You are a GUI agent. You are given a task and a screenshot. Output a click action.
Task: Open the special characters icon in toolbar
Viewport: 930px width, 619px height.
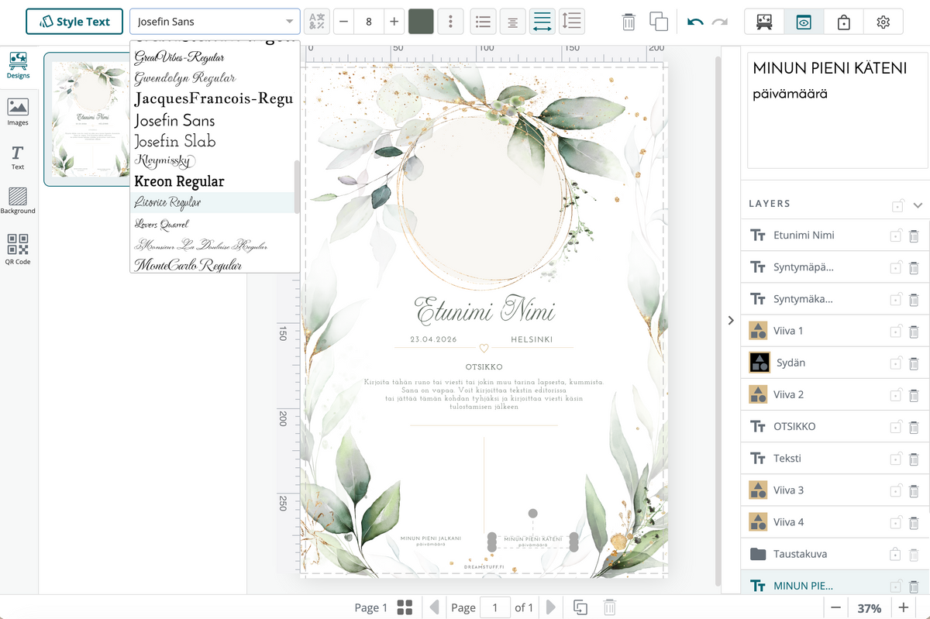(x=316, y=22)
